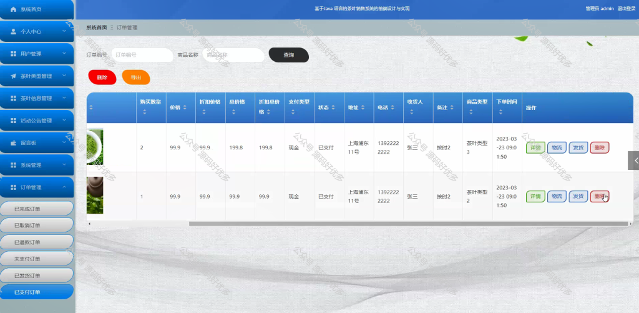Sort by 电话 column arrows
The image size is (639, 313).
(393, 107)
